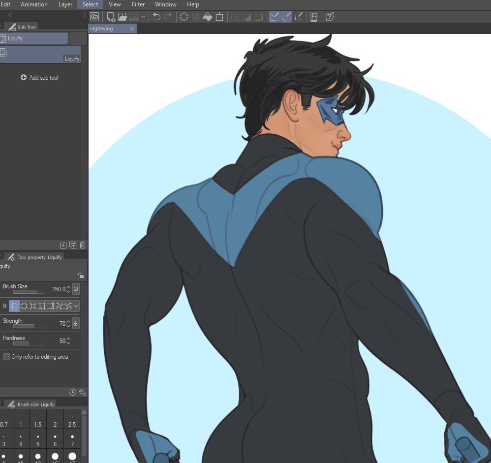The height and width of the screenshot is (463, 491).
Task: Toggle Snap to Grid
Action: click(299, 17)
